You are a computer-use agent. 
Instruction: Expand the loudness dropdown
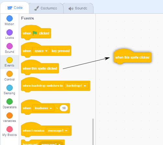click(43, 108)
